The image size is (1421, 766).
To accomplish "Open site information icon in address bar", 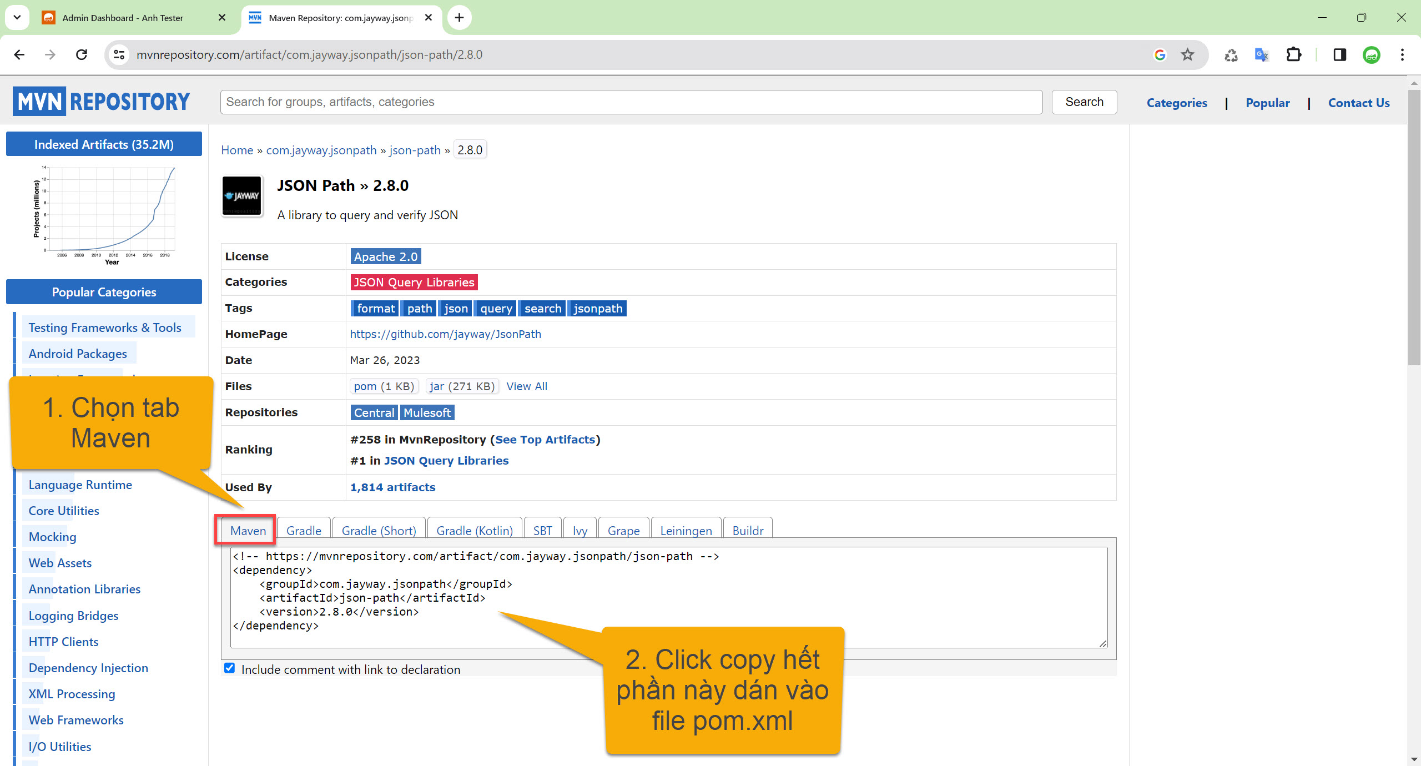I will (x=119, y=54).
